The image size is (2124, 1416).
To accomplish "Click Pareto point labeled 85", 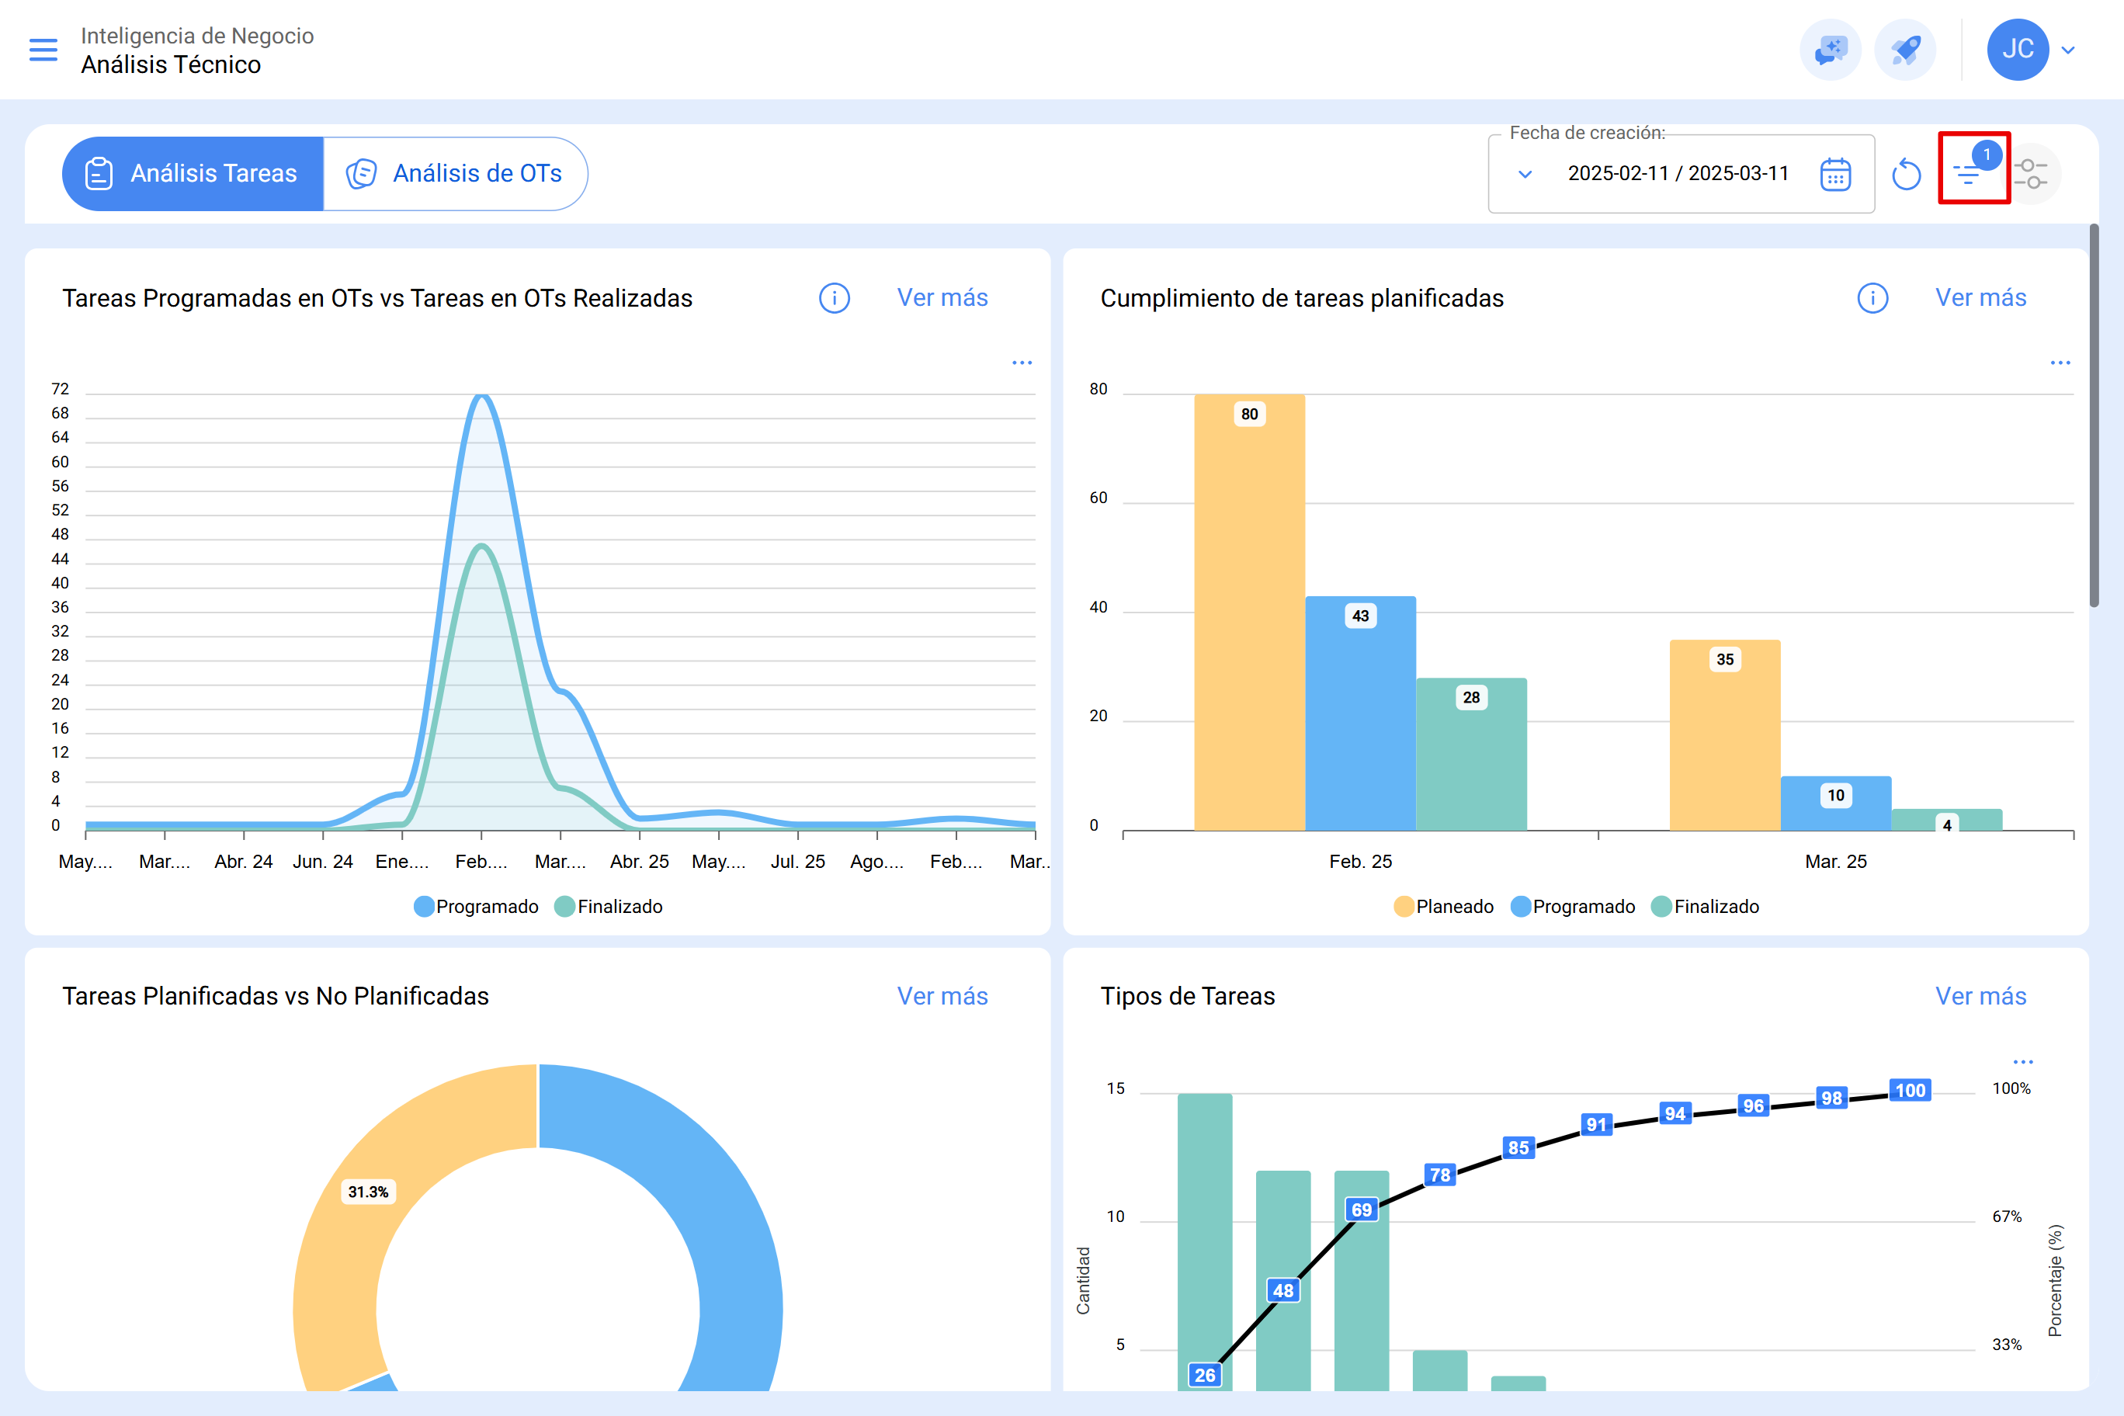I will (x=1519, y=1148).
